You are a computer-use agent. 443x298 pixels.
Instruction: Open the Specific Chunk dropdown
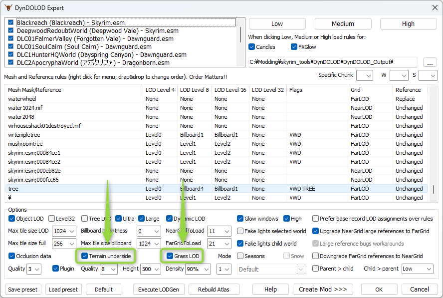pos(365,75)
